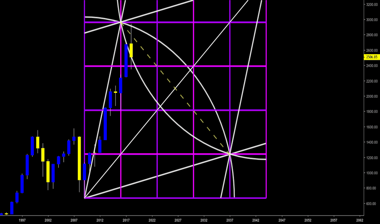
Task: Click the 1400.00 price axis label
Action: pos(372,143)
